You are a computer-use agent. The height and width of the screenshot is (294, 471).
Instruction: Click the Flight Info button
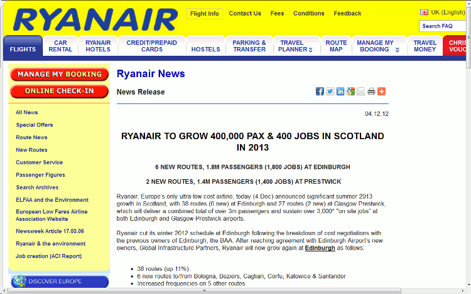[x=205, y=14]
